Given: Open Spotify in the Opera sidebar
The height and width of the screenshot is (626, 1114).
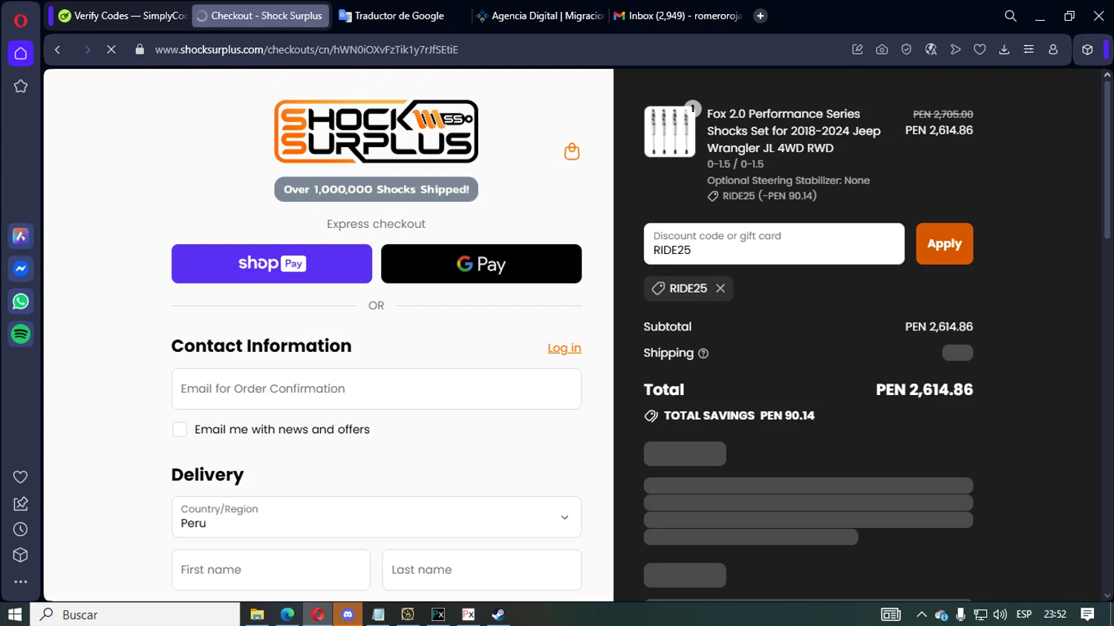Looking at the screenshot, I should pos(21,334).
